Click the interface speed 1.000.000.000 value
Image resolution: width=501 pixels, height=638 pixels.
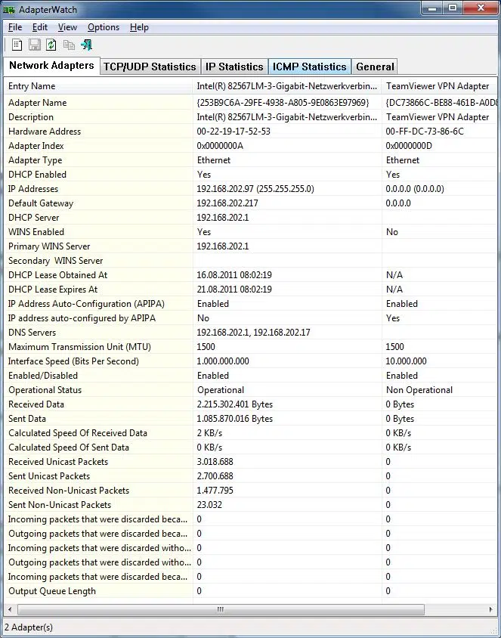click(x=223, y=361)
